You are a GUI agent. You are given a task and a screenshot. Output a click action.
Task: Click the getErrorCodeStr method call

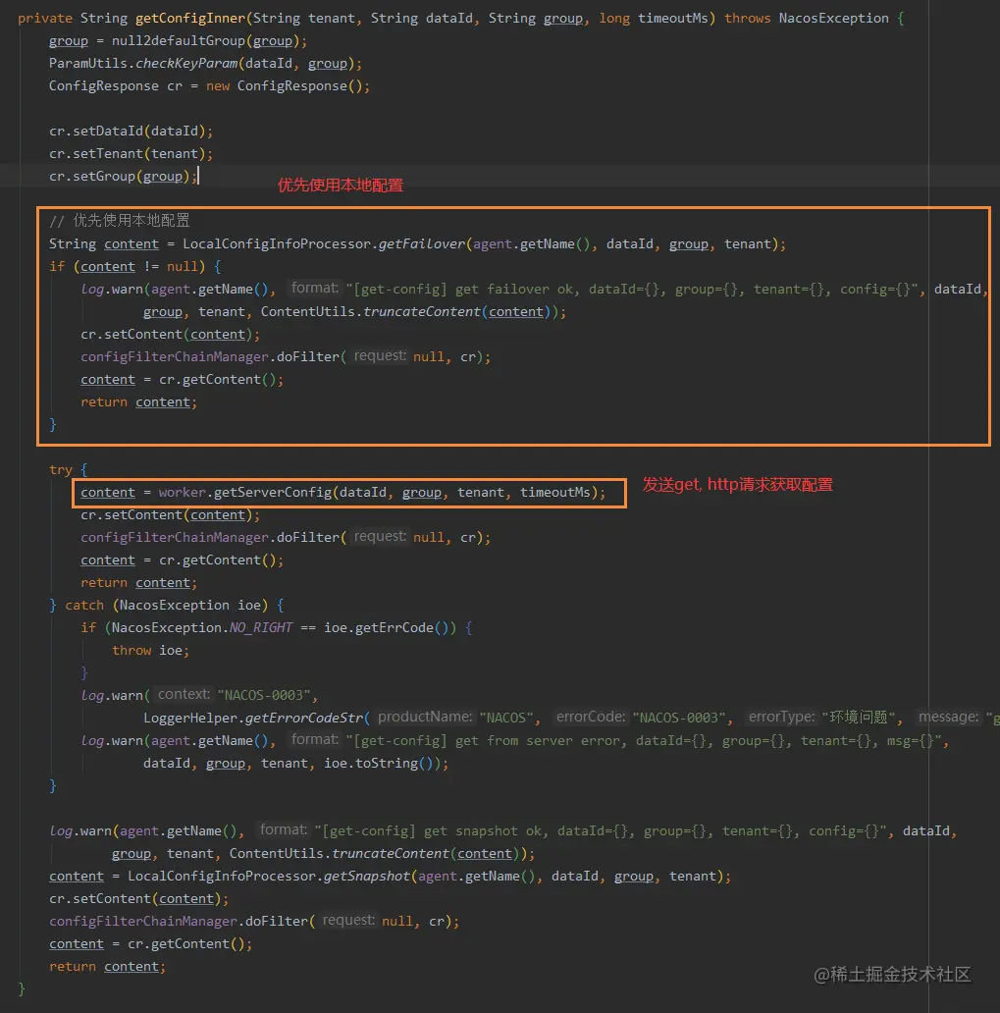click(303, 718)
